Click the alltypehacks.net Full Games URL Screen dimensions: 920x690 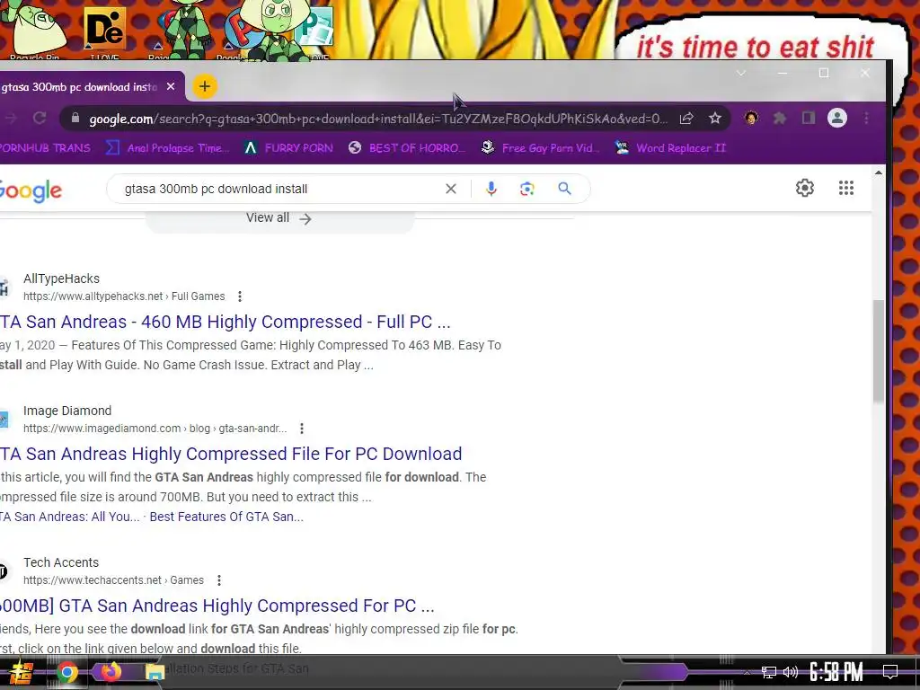(x=124, y=296)
